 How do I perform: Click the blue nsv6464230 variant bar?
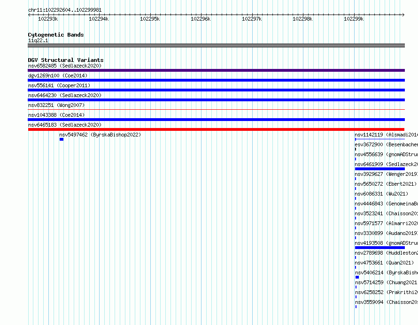tap(216, 100)
